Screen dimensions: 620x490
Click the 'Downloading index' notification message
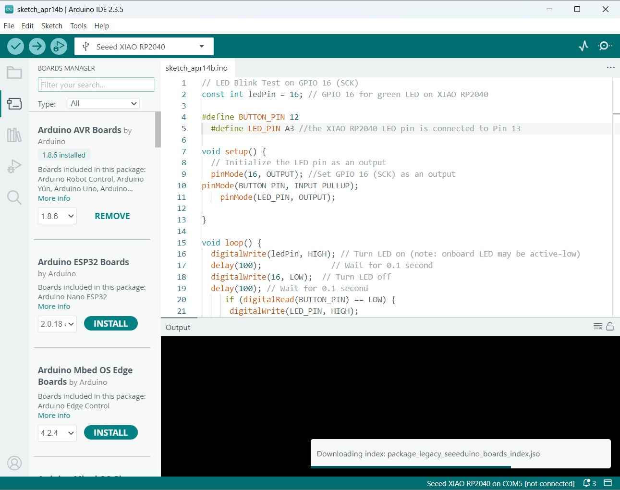pyautogui.click(x=428, y=454)
